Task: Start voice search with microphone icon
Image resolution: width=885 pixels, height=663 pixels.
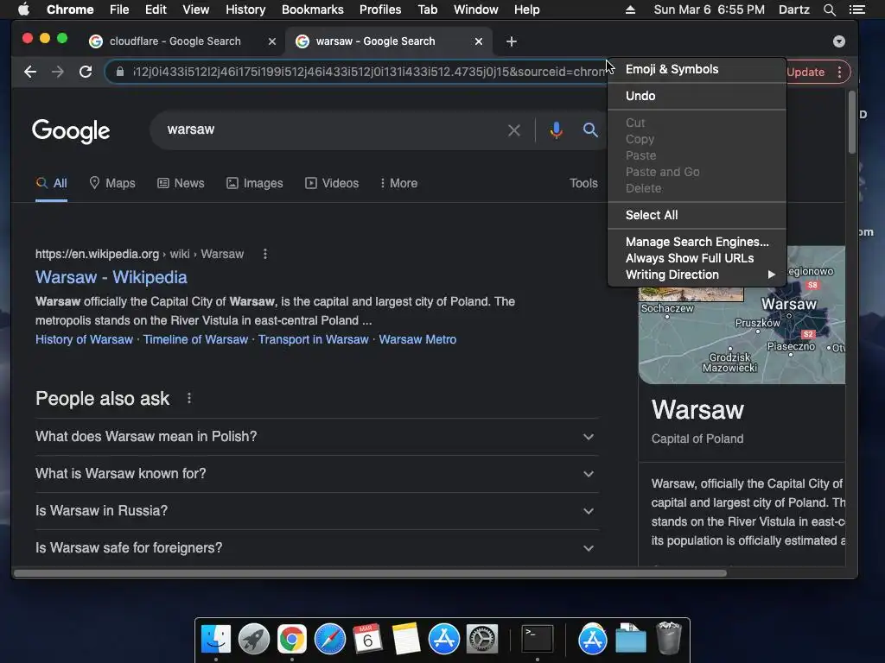Action: tap(556, 130)
